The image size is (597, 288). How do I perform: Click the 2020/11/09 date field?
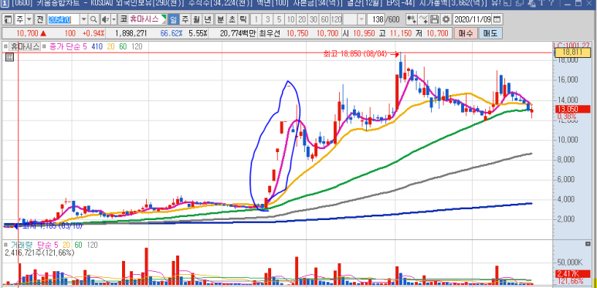click(x=473, y=19)
